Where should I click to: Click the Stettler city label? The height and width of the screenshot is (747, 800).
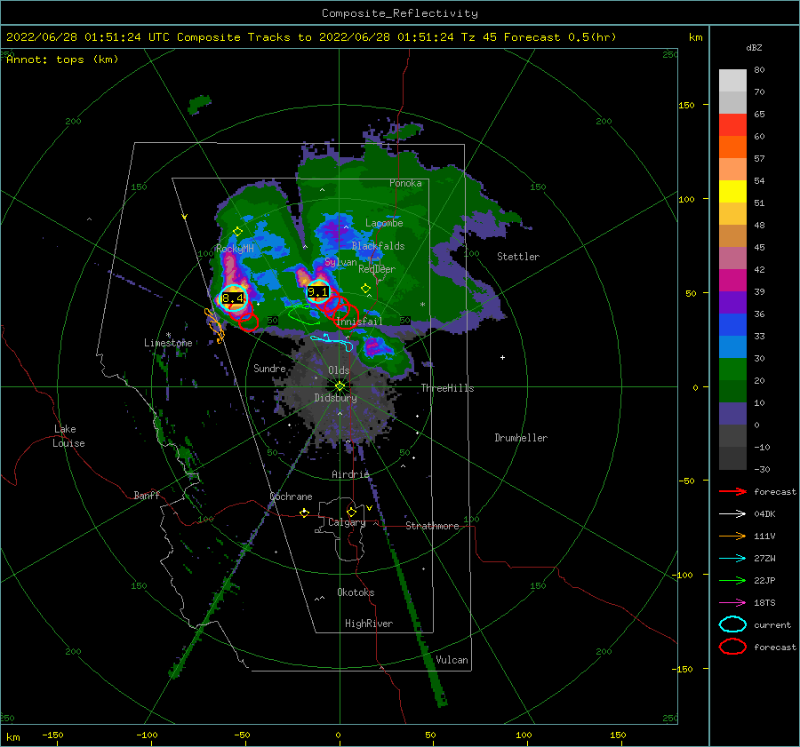(518, 257)
